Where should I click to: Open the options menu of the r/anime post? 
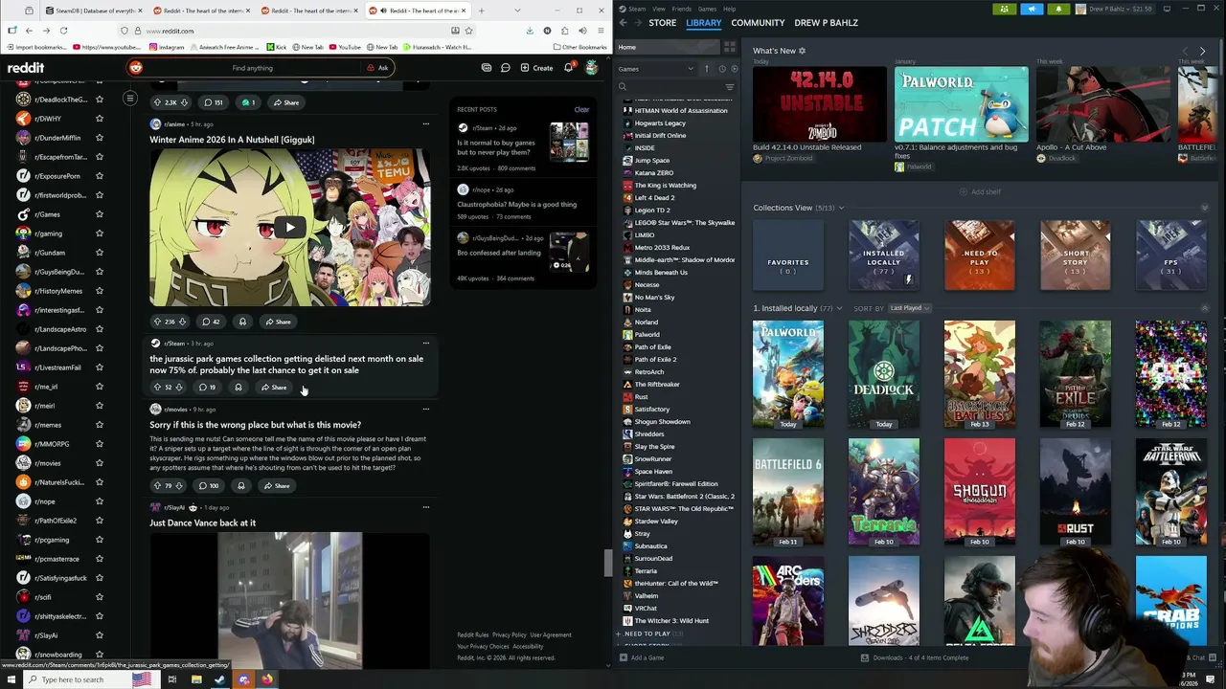coord(426,124)
